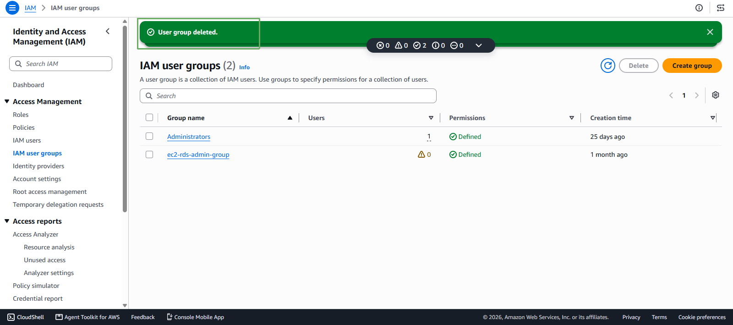Toggle the select-all groups checkbox
Screen dimensions: 733x325
click(149, 118)
